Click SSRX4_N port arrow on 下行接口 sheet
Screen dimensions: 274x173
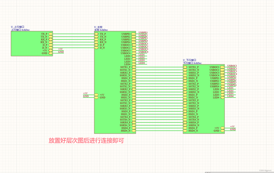click(185, 125)
